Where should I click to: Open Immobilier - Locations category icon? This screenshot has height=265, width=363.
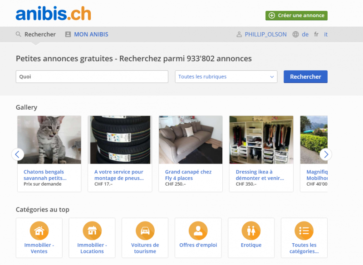pos(92,231)
